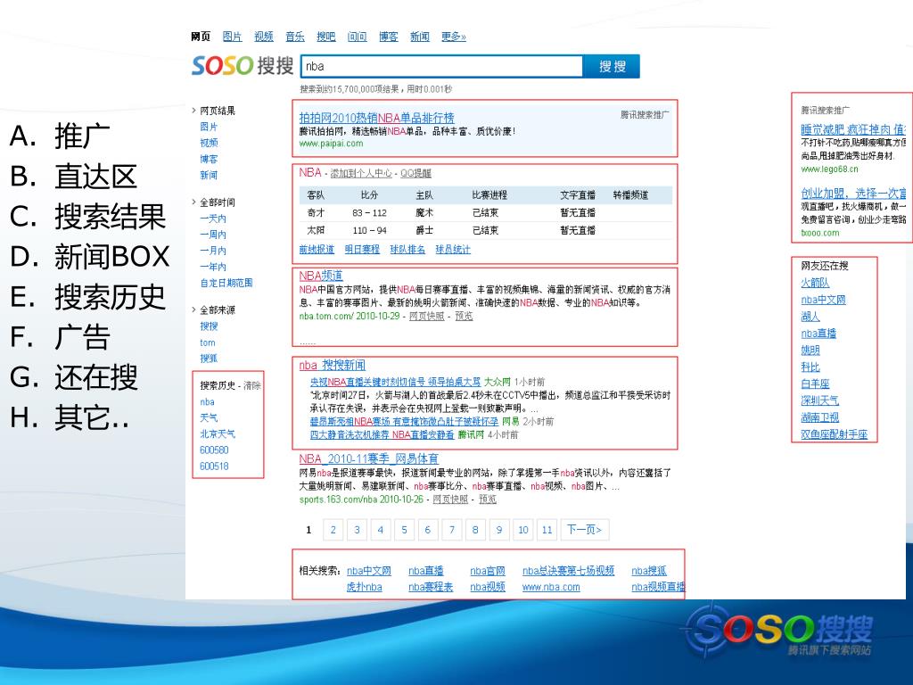Viewport: 913px width, 685px height.
Task: Filter results by 图片 in sidebar
Action: [x=209, y=127]
